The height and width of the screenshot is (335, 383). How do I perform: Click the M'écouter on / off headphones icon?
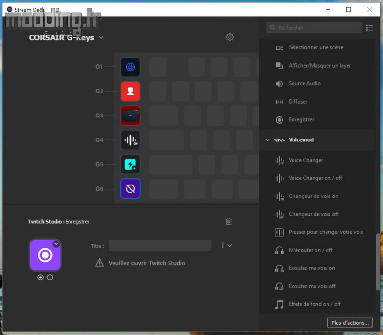pyautogui.click(x=279, y=250)
